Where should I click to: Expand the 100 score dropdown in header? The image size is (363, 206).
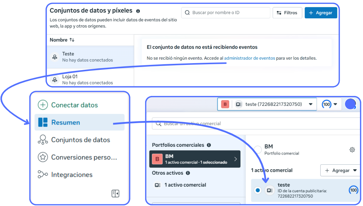coord(330,104)
